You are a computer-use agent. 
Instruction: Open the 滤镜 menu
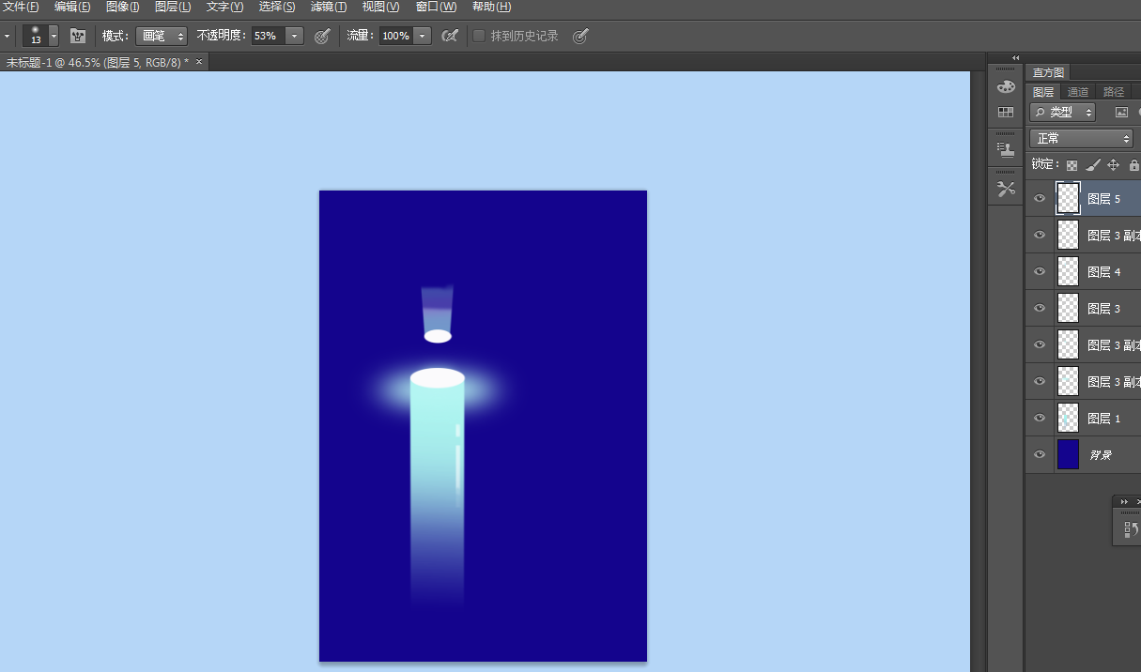[328, 7]
